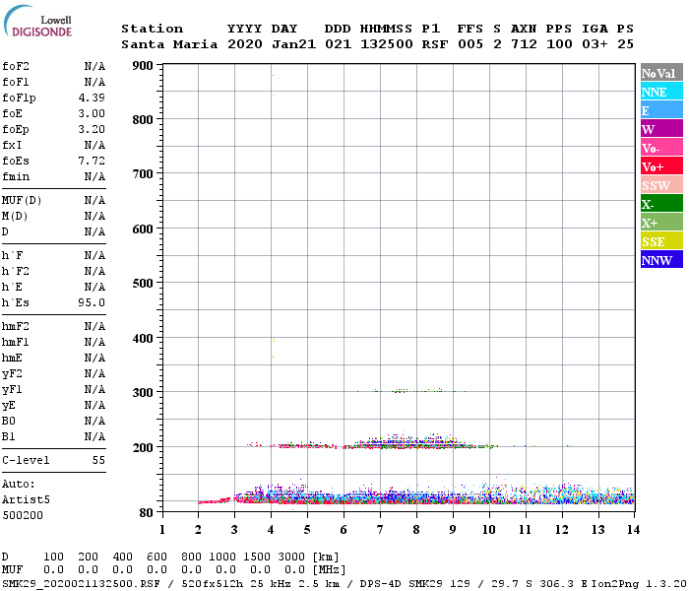The width and height of the screenshot is (689, 591).
Task: Select the SSW legend swatch
Action: (661, 185)
